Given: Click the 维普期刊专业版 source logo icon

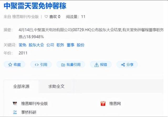Looking at the screenshot, I should point(15,103).
